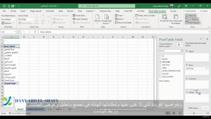Image resolution: width=211 pixels, height=119 pixels.
Task: Check WORK STARTING DATE field checkbox
Action: click(160, 71)
